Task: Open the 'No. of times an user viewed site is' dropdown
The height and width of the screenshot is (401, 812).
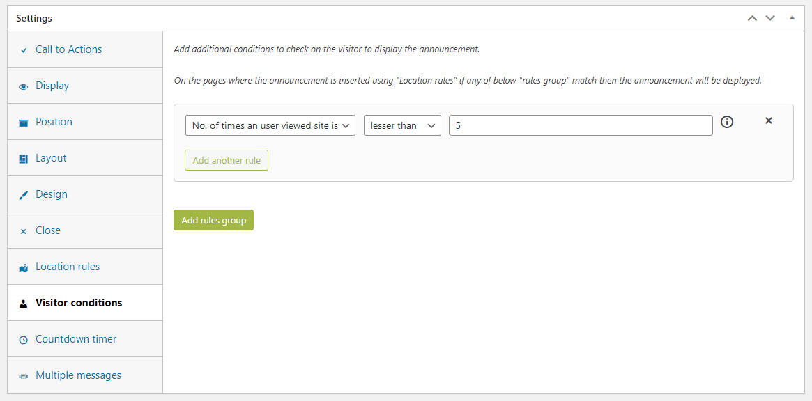Action: tap(270, 125)
